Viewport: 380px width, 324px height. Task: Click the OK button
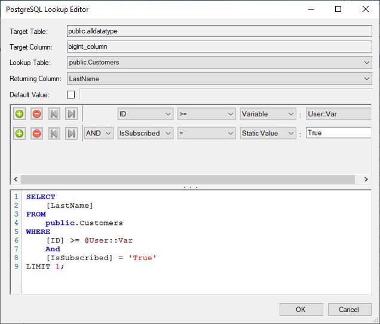[301, 310]
